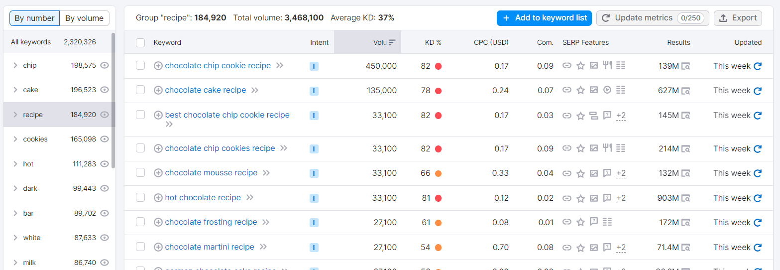Expand the recipe keyword group
Image resolution: width=780 pixels, height=270 pixels.
pos(15,115)
